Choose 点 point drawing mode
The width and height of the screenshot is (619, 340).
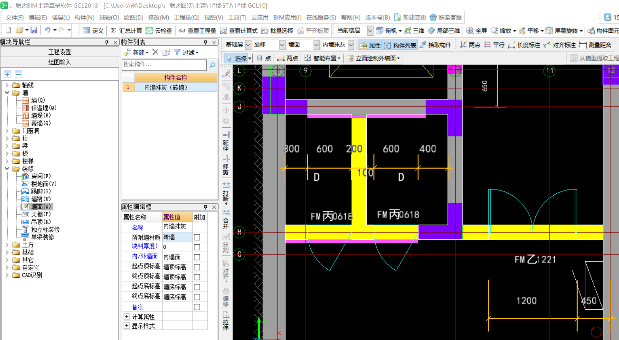tap(264, 58)
